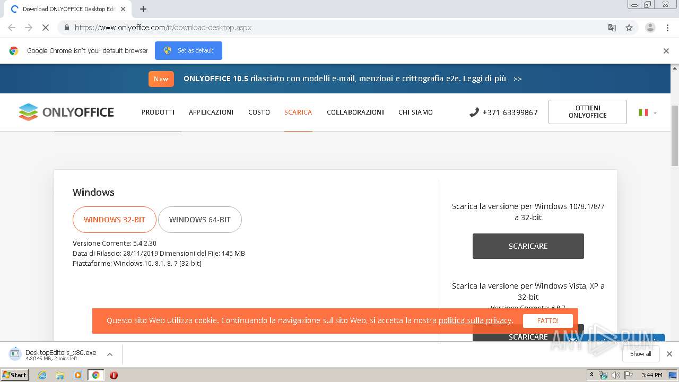Open the Chrome three-dot menu
This screenshot has height=382, width=679.
point(667,28)
